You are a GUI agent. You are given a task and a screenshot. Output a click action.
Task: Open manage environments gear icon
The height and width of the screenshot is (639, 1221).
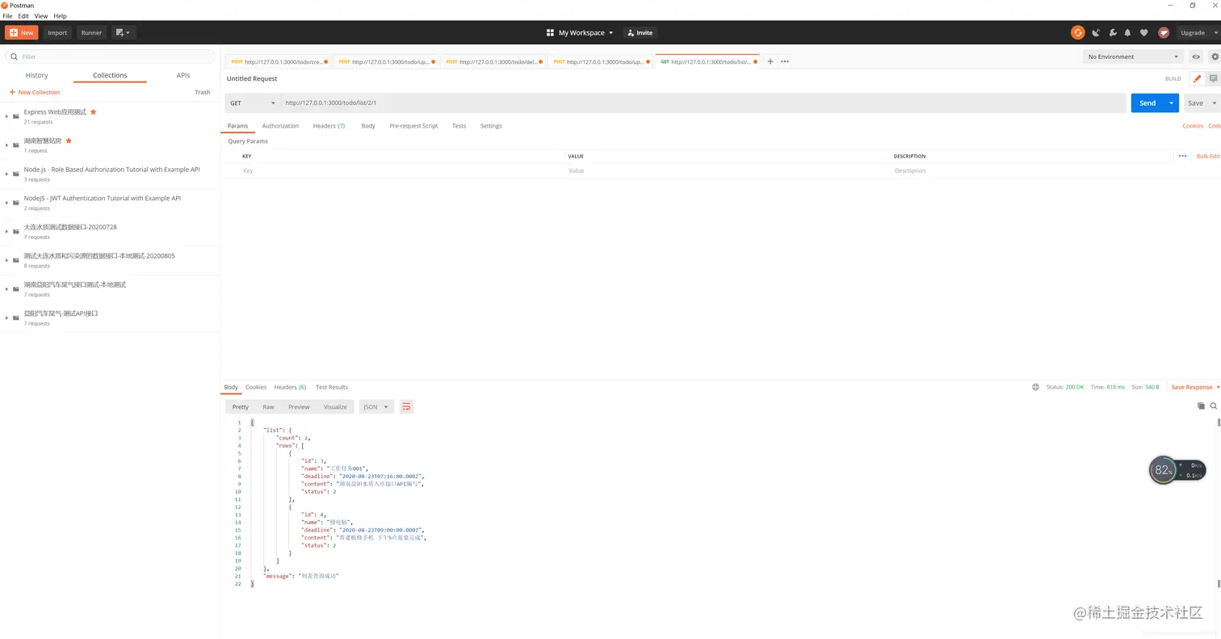point(1215,57)
